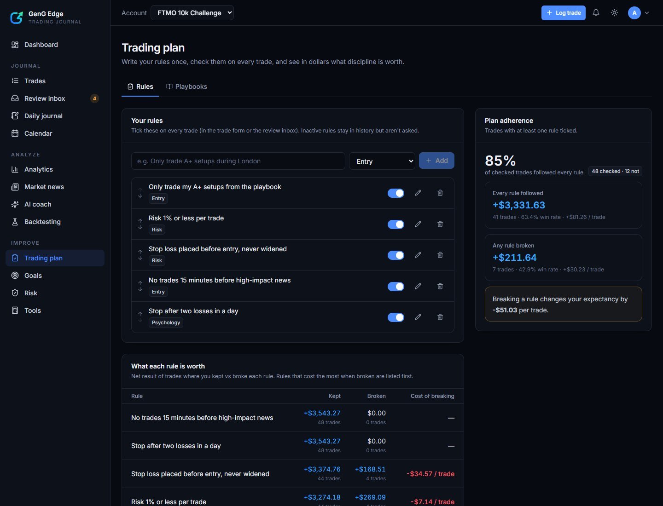This screenshot has height=506, width=663.
Task: Open Review inbox in sidebar
Action: point(55,98)
